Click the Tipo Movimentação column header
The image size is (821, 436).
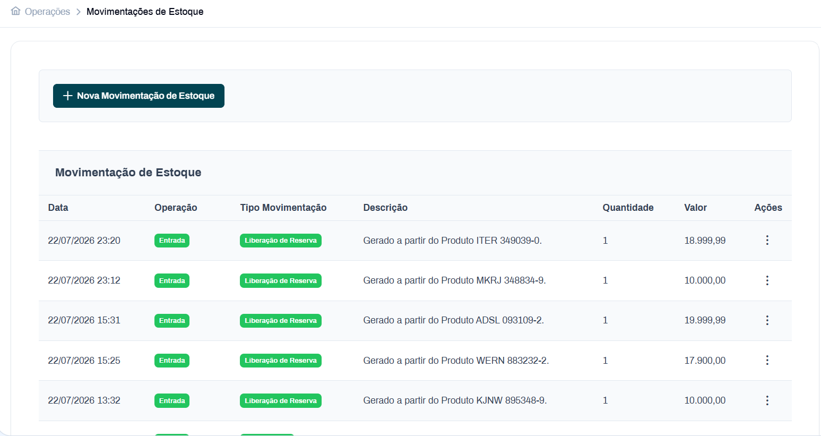click(x=283, y=208)
